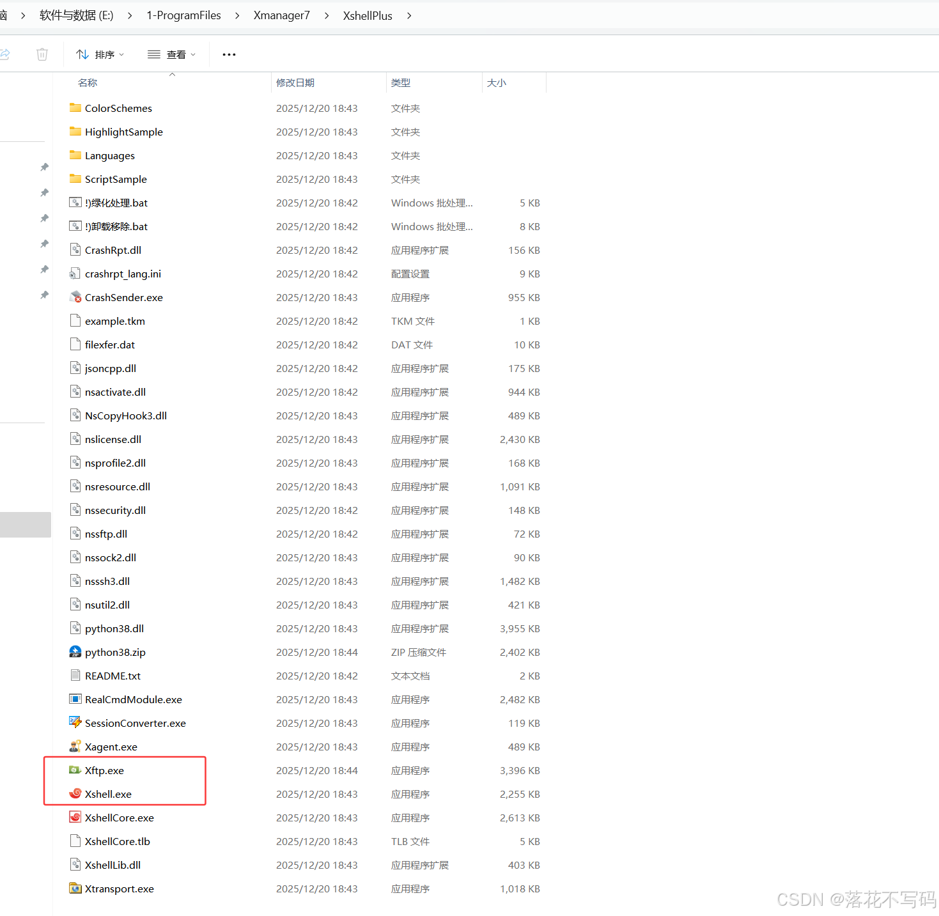The width and height of the screenshot is (939, 916).
Task: Navigate to 软件与数据 (E:) in the breadcrumb
Action: (x=77, y=15)
